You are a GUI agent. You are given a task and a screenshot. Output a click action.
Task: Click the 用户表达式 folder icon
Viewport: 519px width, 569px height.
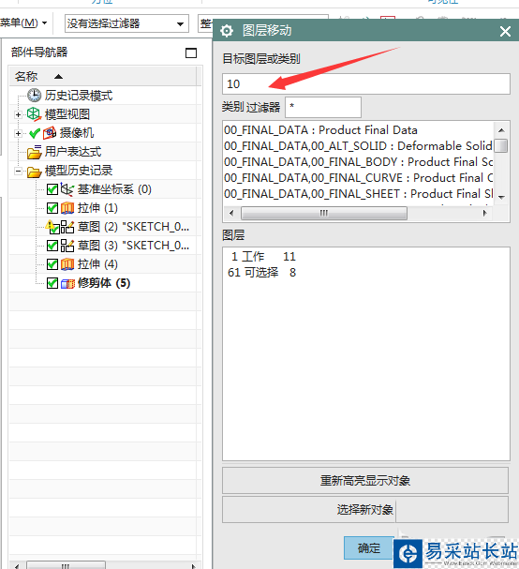pyautogui.click(x=34, y=152)
